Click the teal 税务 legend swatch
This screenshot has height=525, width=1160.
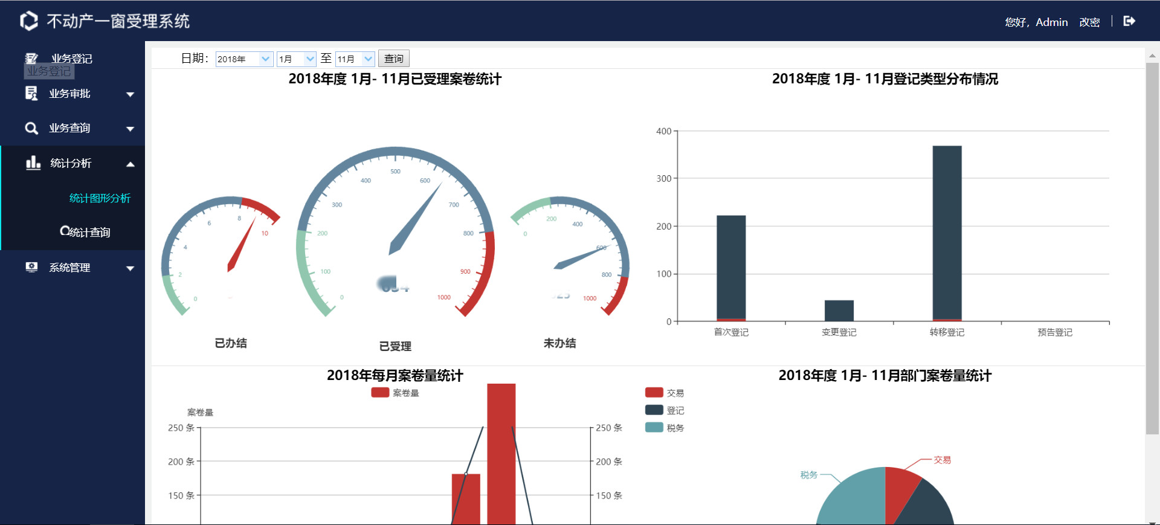pos(654,428)
